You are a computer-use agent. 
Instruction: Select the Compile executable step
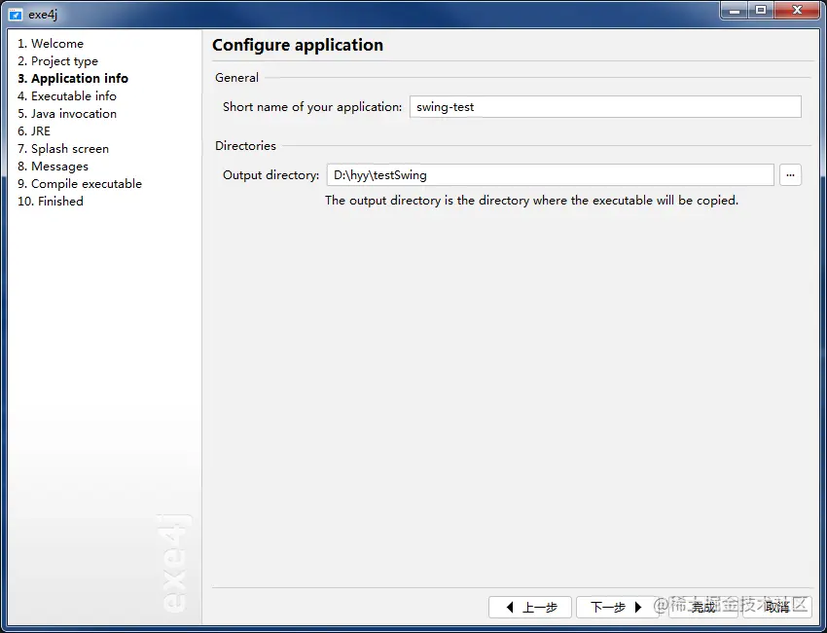(80, 184)
